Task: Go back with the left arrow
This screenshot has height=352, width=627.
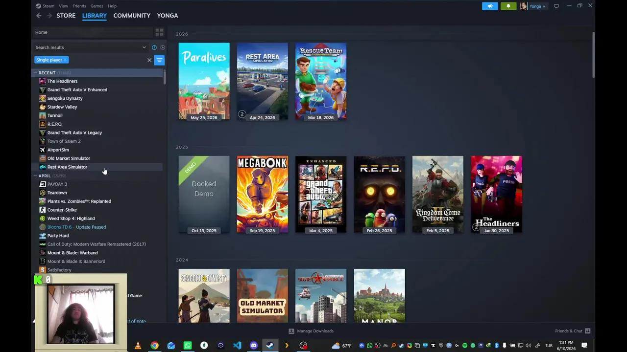Action: click(39, 16)
